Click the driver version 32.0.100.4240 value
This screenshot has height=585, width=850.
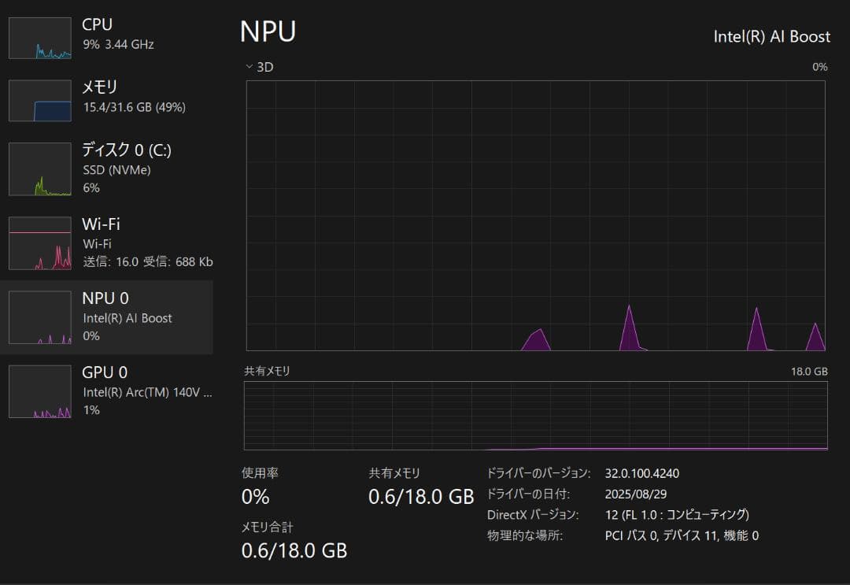pos(641,473)
